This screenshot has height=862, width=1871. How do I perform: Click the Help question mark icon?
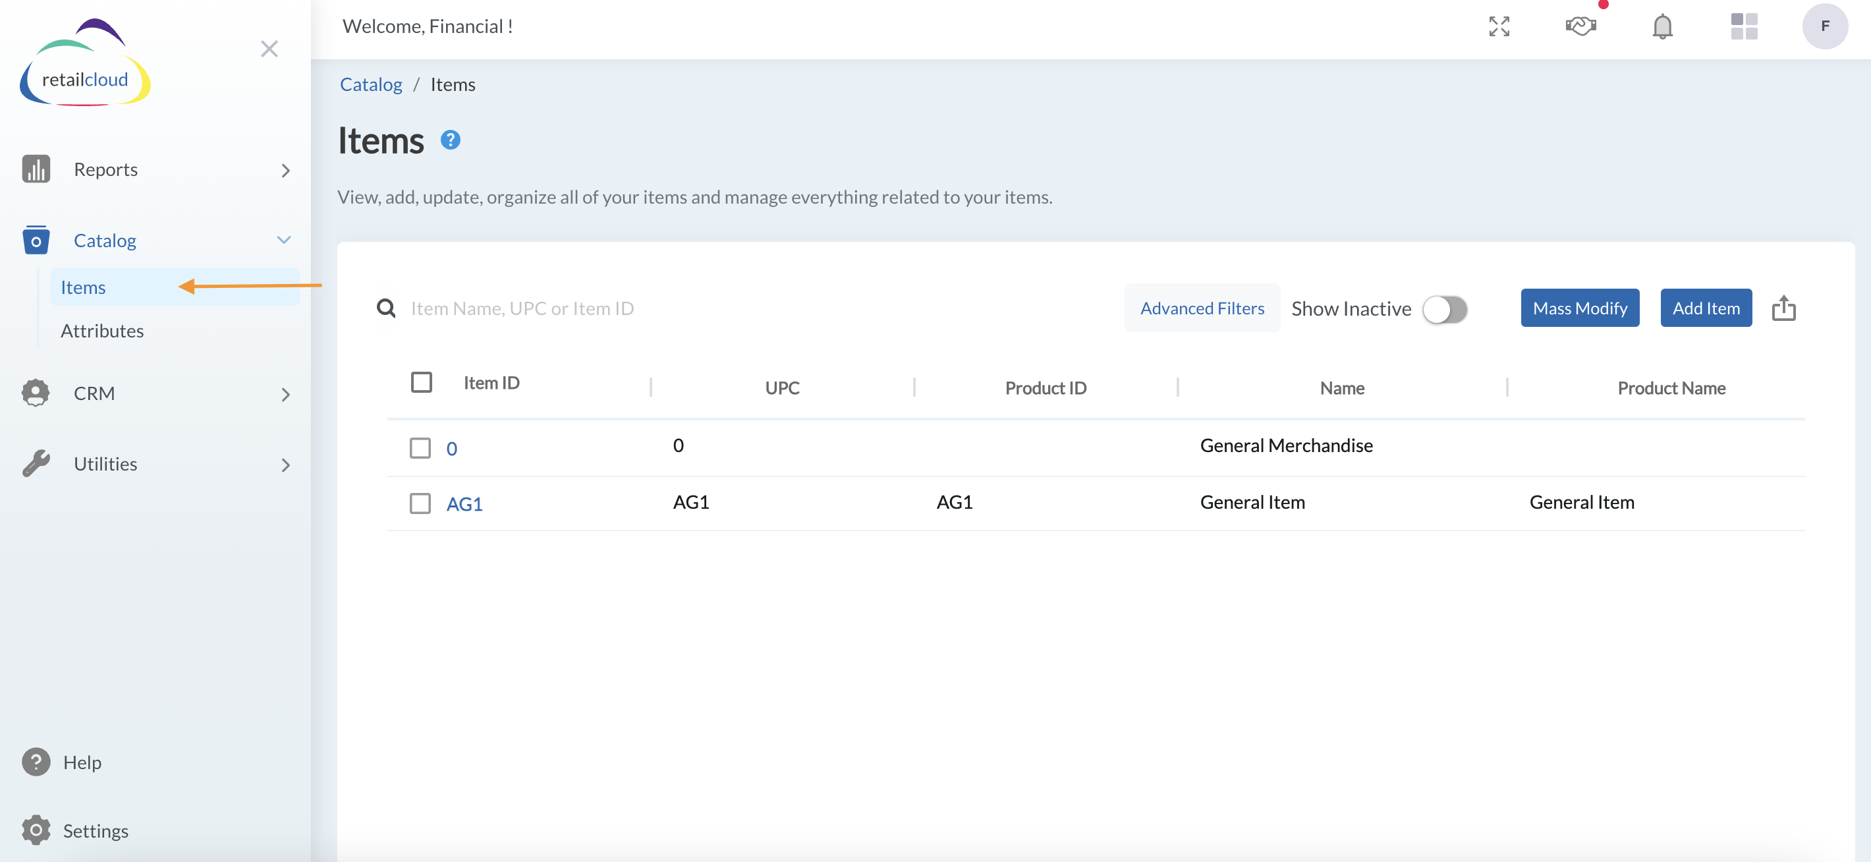[x=36, y=762]
